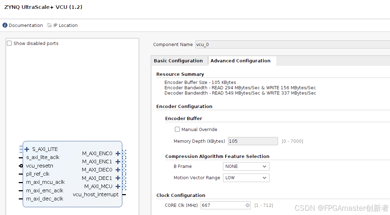Click the Decoder Bandwidth summary line
This screenshot has width=390, height=215.
pyautogui.click(x=240, y=93)
